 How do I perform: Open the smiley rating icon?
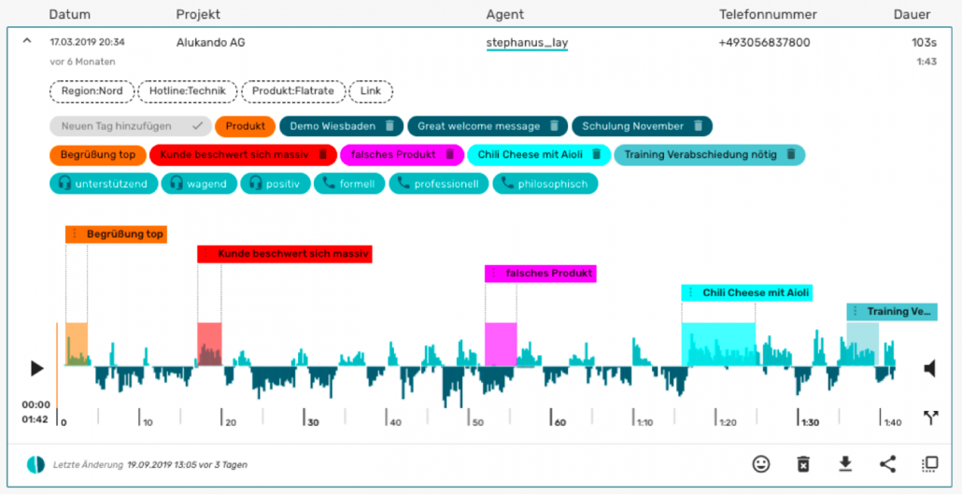pos(761,464)
